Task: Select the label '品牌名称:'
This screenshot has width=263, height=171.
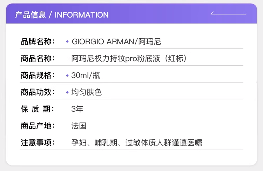Action: tap(38, 41)
